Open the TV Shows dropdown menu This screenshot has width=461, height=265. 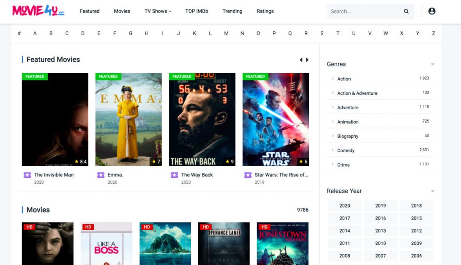coord(157,11)
